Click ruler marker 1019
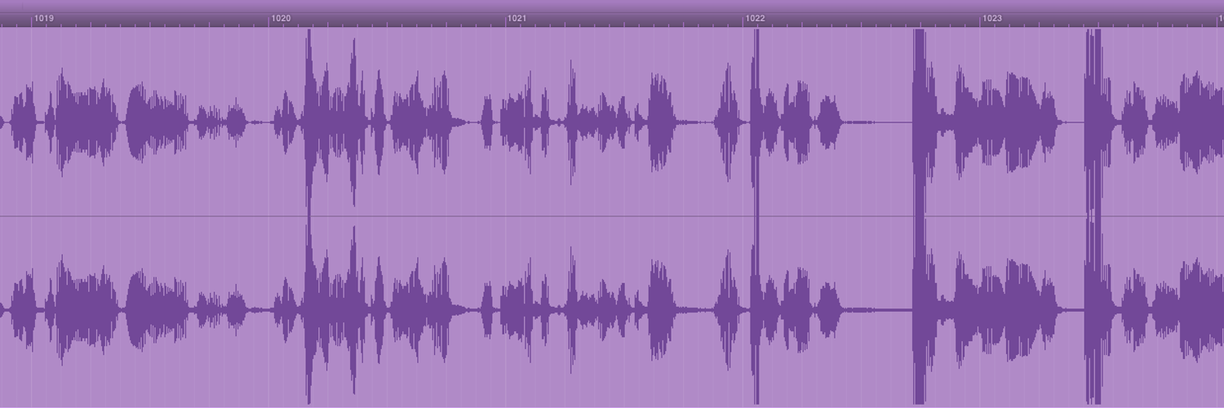The width and height of the screenshot is (1224, 408). [44, 18]
